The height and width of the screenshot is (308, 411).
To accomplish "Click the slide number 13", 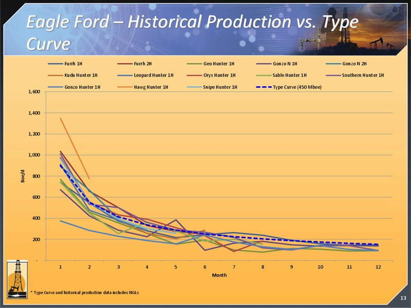I will pyautogui.click(x=403, y=298).
